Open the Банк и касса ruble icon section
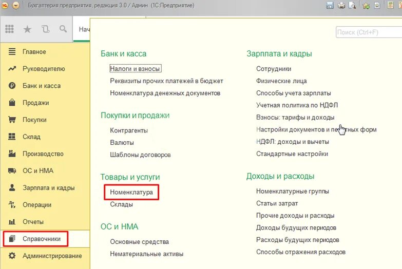 point(12,86)
